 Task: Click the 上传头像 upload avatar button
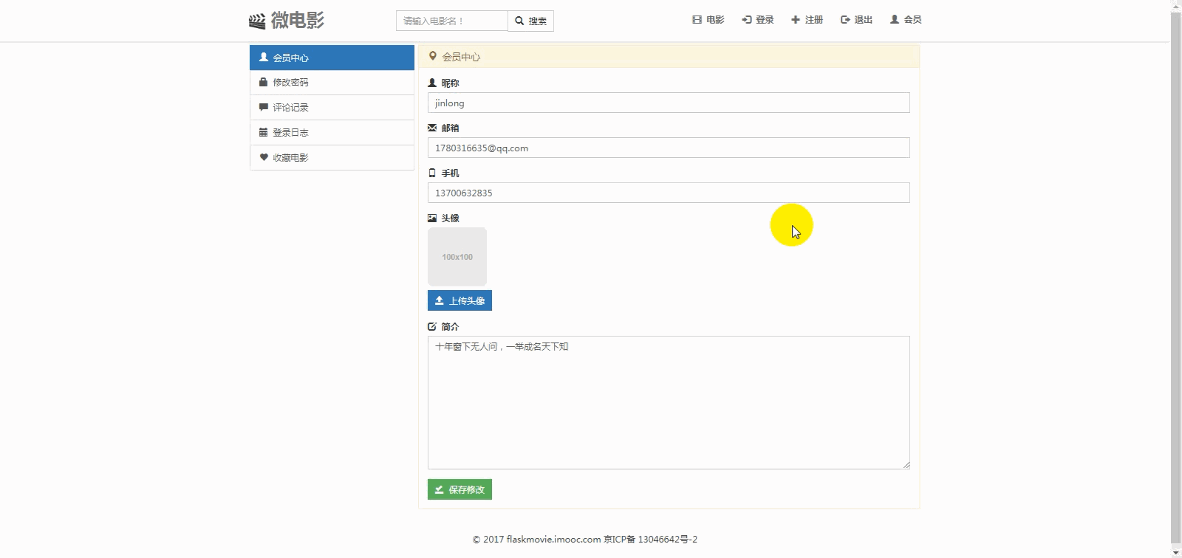pyautogui.click(x=460, y=300)
